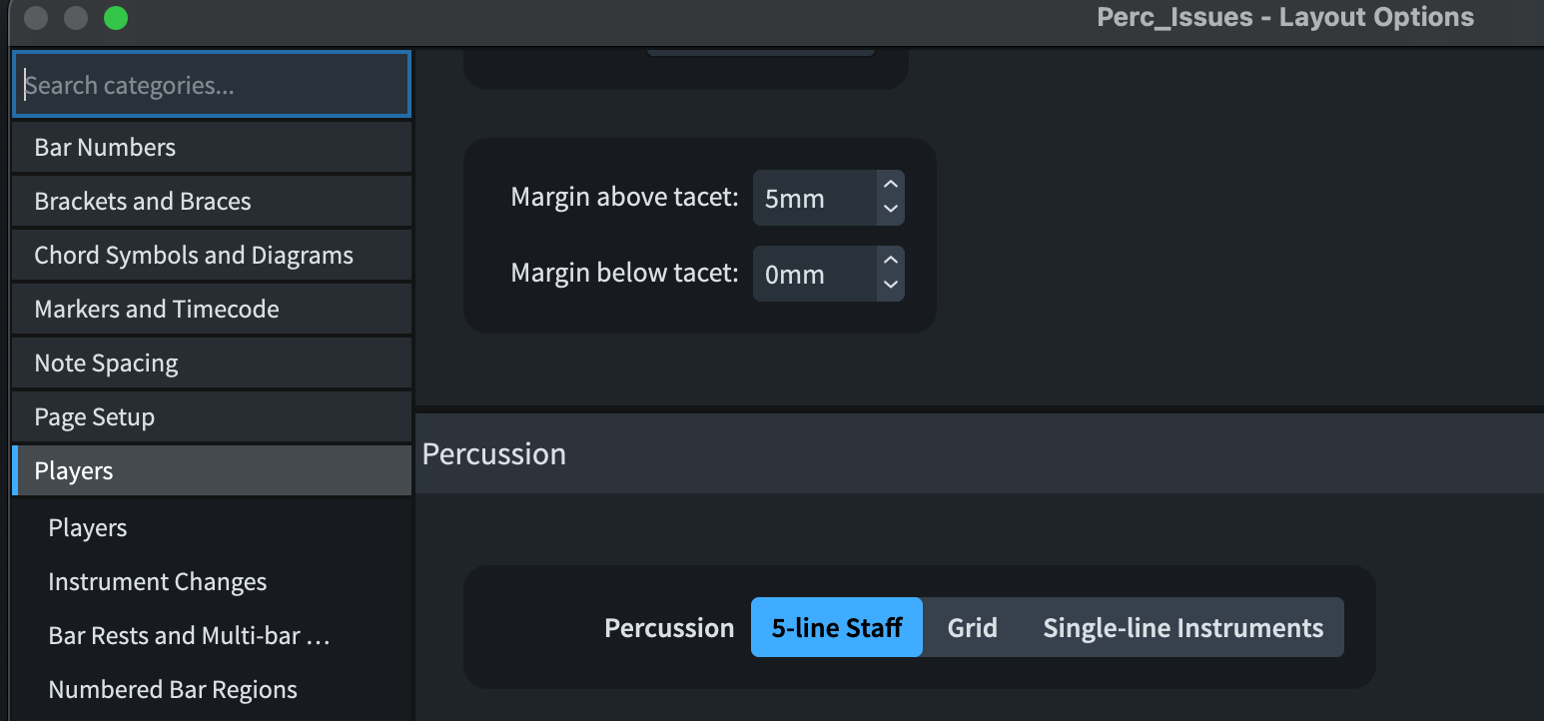Click the Search categories input field

tap(211, 85)
